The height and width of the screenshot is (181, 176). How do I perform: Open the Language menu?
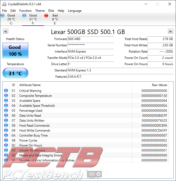coord(75,11)
